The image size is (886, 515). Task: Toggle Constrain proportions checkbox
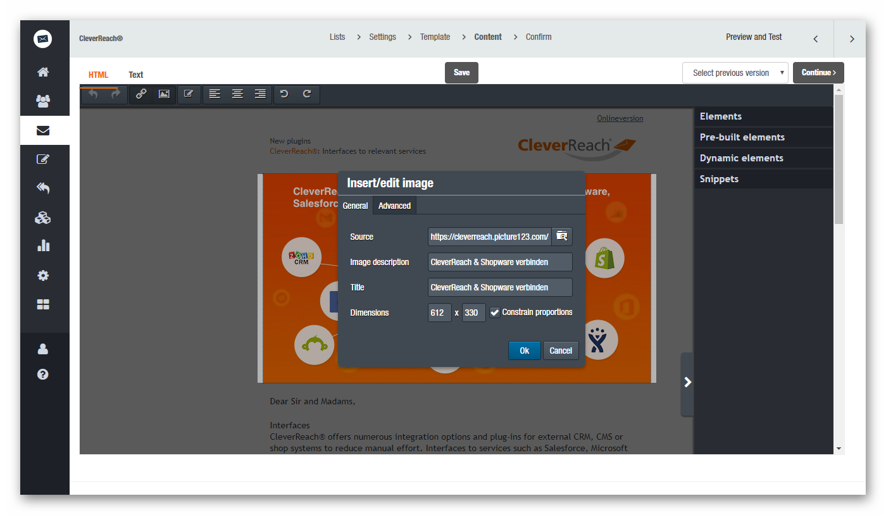tap(495, 313)
